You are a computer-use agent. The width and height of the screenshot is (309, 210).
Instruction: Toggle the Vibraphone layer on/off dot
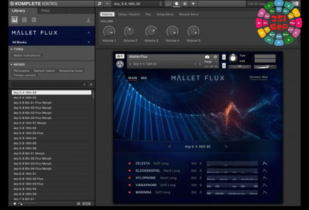coord(129,185)
